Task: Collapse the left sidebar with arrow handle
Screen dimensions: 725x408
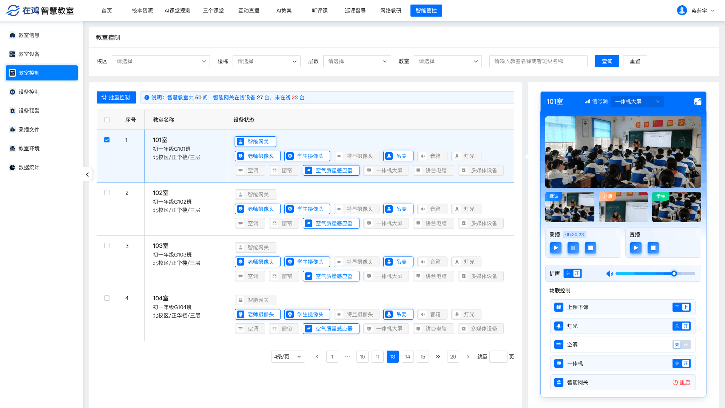Action: (87, 175)
